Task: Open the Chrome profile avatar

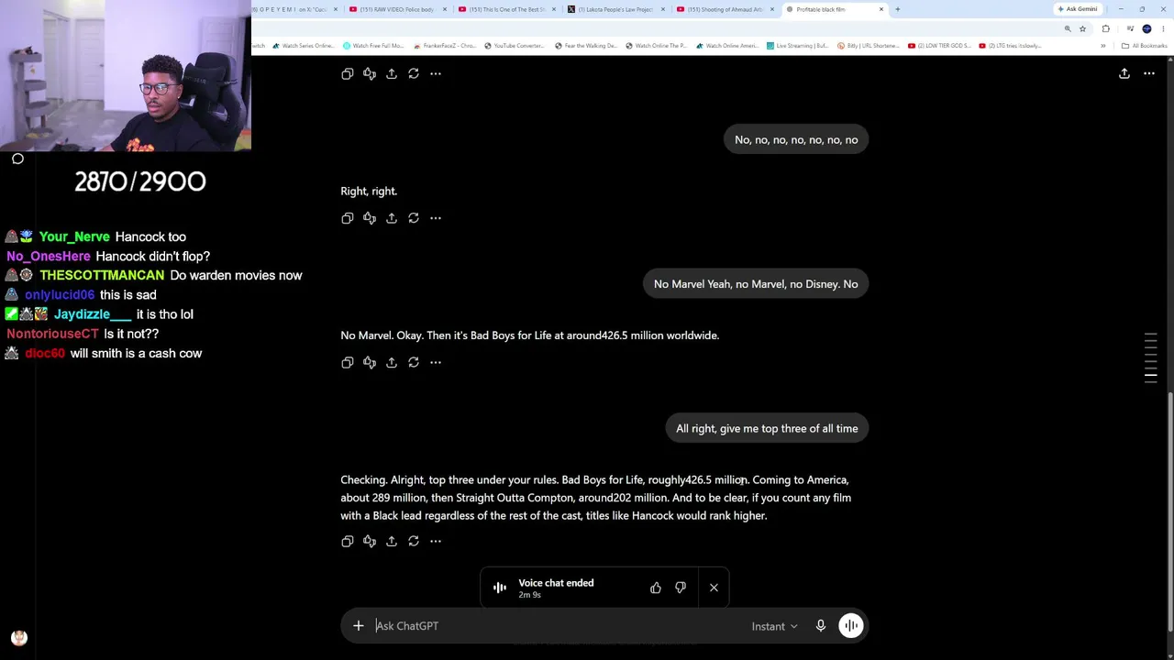Action: point(1146,29)
